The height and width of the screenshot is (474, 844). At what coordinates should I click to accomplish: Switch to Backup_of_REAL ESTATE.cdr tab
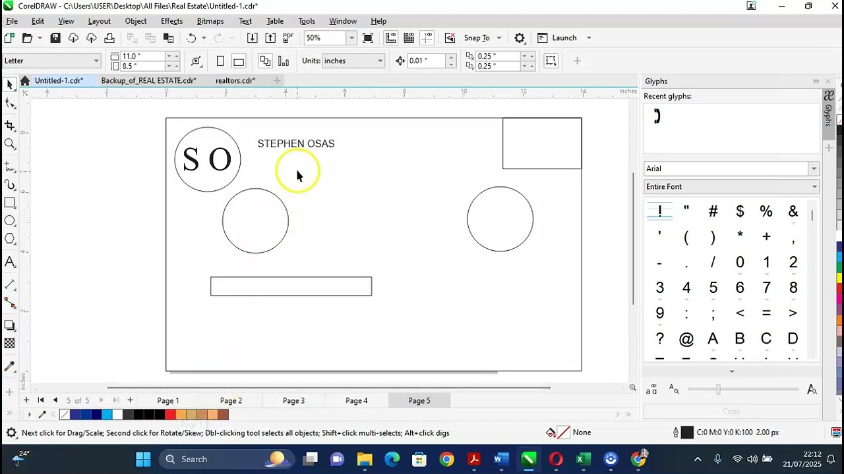tap(148, 80)
